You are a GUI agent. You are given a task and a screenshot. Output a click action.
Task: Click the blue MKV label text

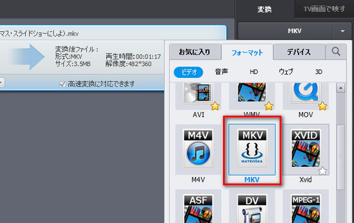point(252,180)
